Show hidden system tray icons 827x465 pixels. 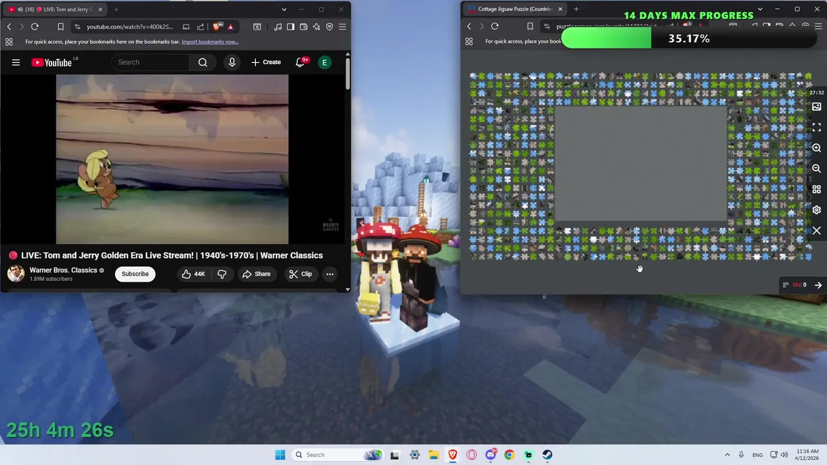pyautogui.click(x=728, y=455)
